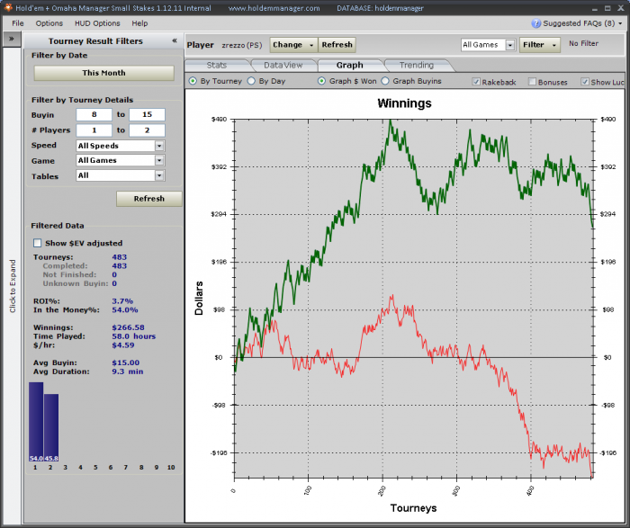Screen dimensions: 630x528
Task: Click the 1st place finish distribution bar
Action: coord(36,421)
